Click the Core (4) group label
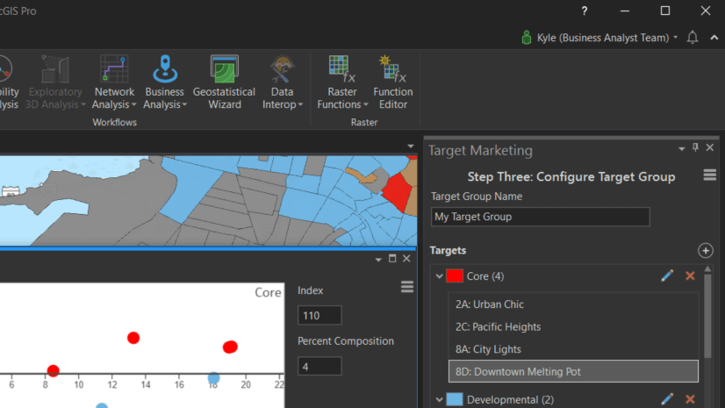 tap(485, 276)
